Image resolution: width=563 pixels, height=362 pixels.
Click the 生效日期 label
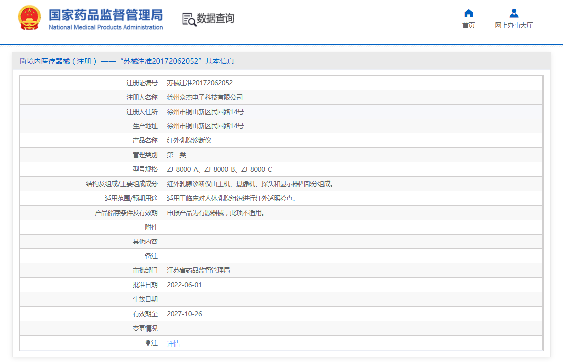click(145, 299)
